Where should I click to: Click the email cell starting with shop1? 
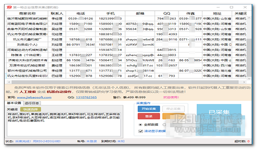pos(140,71)
